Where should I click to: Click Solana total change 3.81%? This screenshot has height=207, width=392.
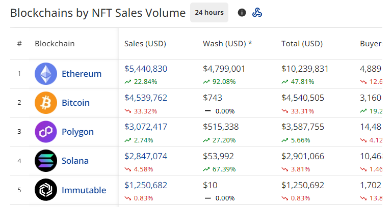(x=296, y=169)
